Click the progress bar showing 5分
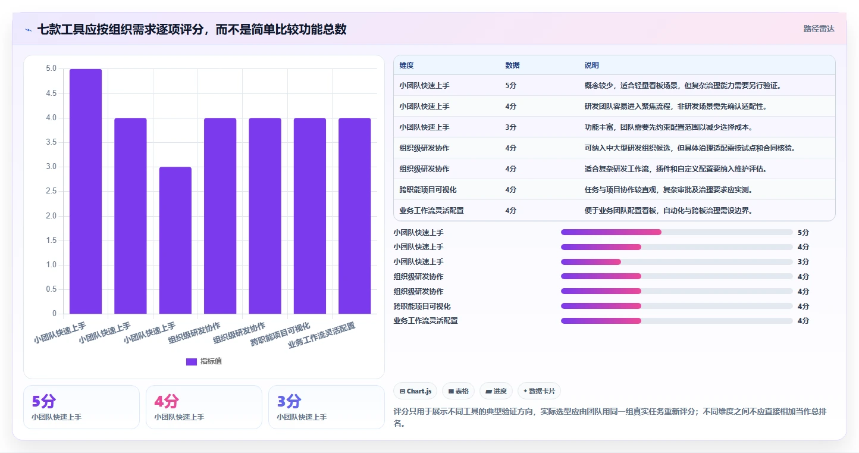Image resolution: width=859 pixels, height=453 pixels. (676, 232)
